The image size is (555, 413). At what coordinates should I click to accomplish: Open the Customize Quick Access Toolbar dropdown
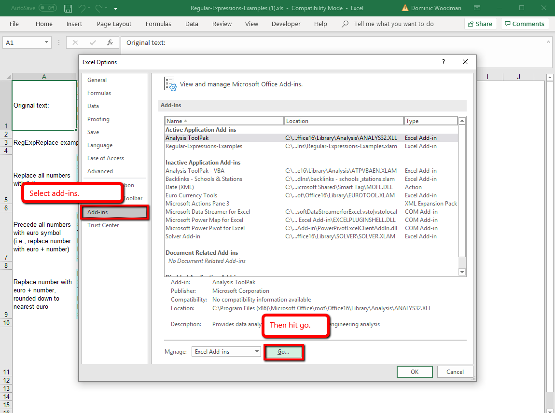[115, 8]
